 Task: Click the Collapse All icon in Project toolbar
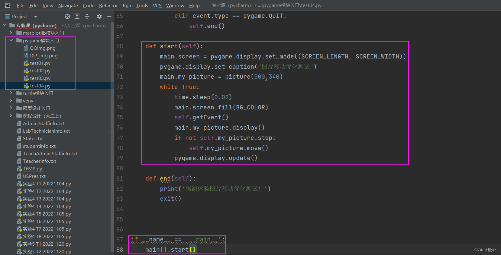pos(87,16)
